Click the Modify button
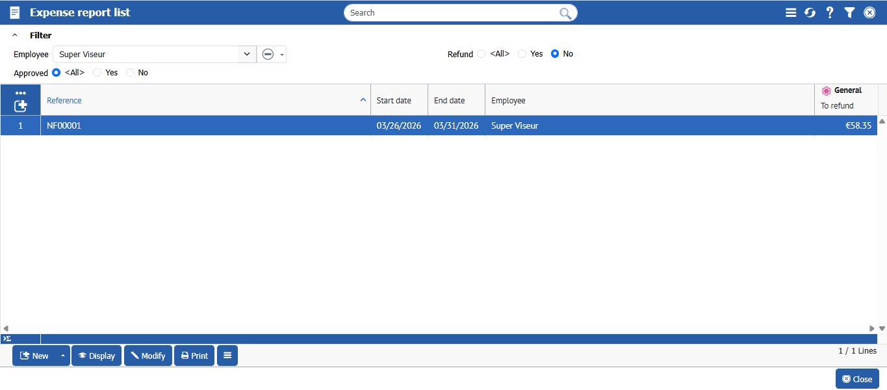887x390 pixels. (x=148, y=356)
